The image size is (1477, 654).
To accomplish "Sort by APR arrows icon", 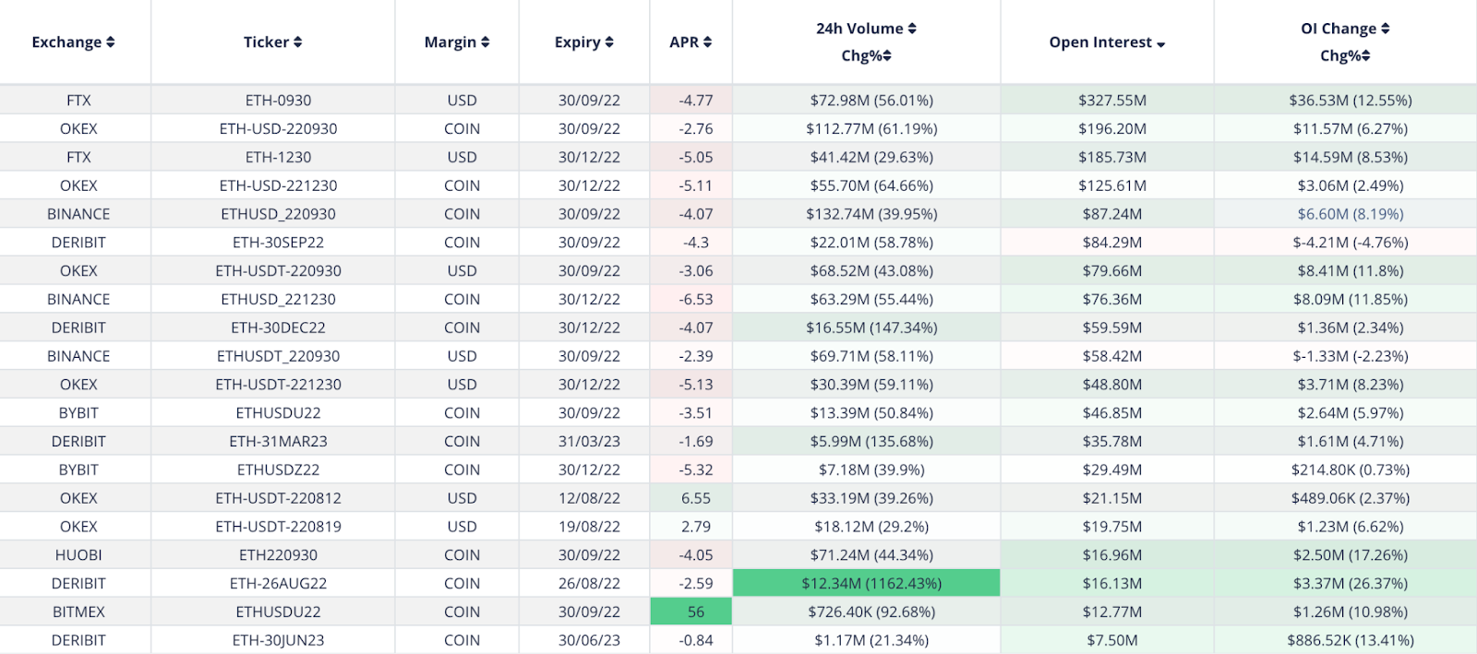I will click(x=708, y=42).
